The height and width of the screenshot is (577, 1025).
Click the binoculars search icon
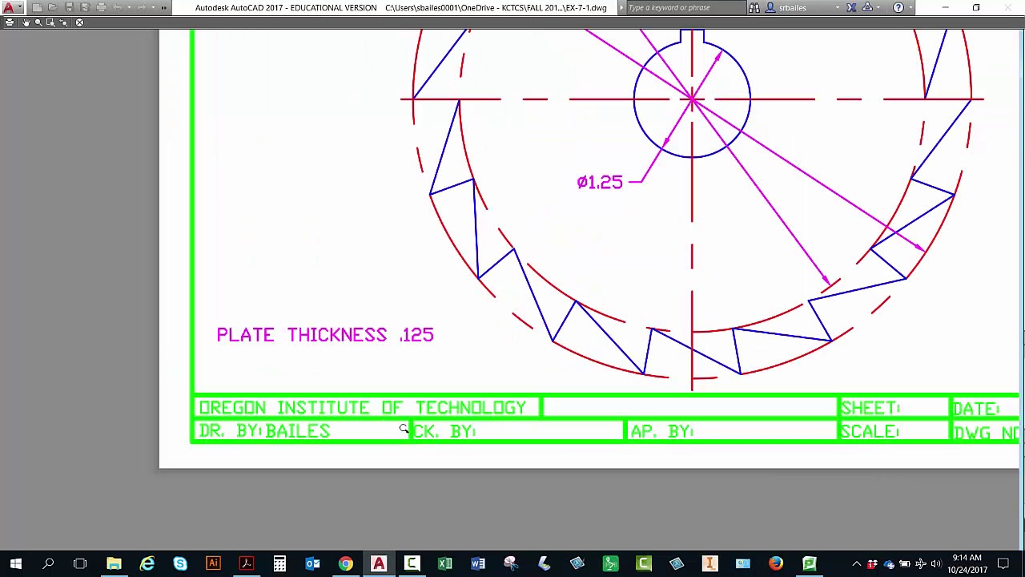click(754, 7)
